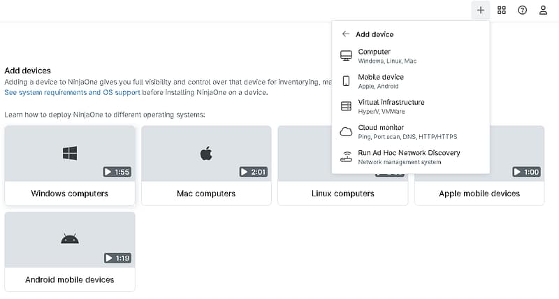Select Virtual infrastructure menu option

[391, 103]
